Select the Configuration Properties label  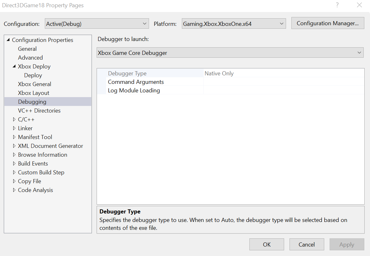pyautogui.click(x=43, y=40)
